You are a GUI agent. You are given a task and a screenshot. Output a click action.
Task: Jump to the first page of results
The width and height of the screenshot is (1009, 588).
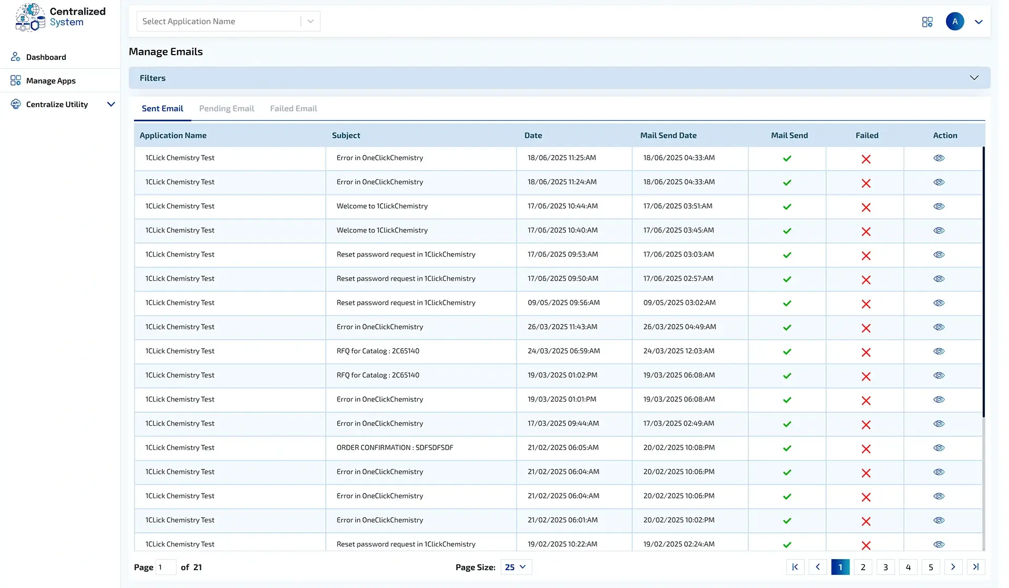tap(795, 567)
